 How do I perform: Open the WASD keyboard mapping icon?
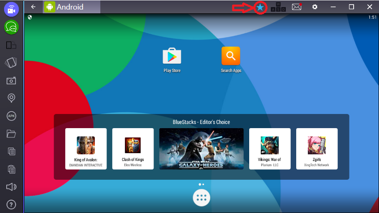pyautogui.click(x=278, y=7)
